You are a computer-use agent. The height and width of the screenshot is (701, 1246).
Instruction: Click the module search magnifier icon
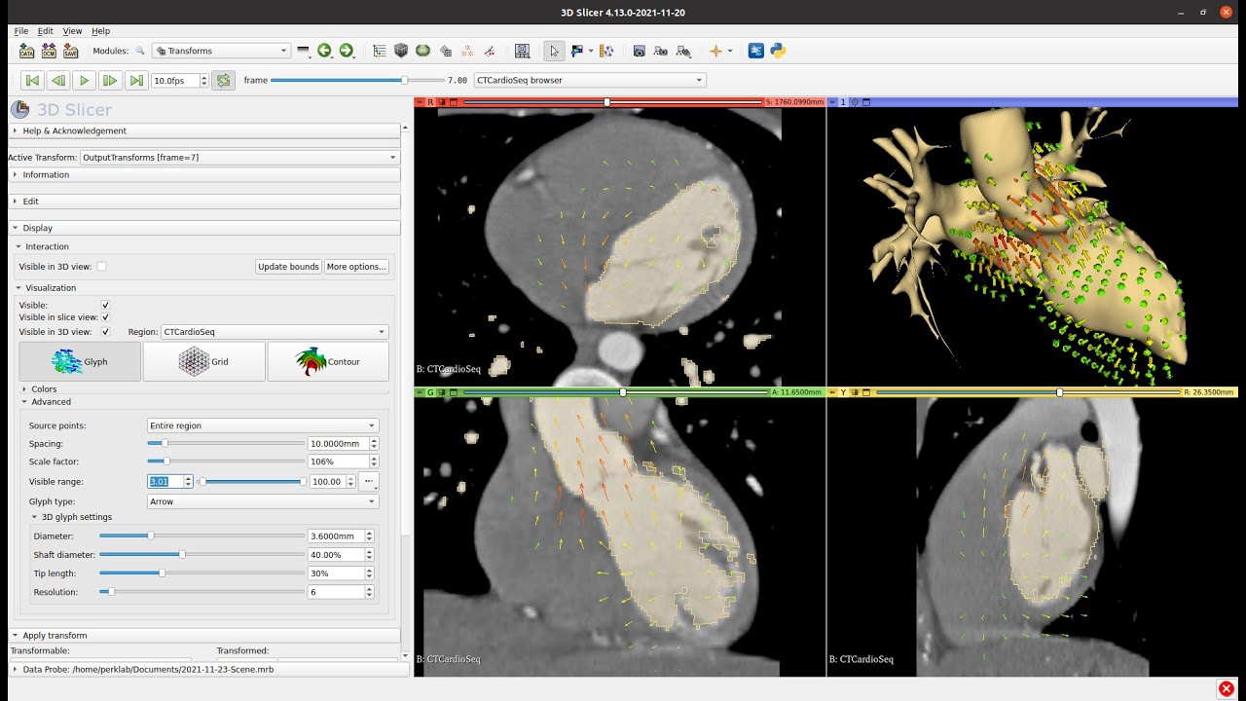tap(140, 51)
